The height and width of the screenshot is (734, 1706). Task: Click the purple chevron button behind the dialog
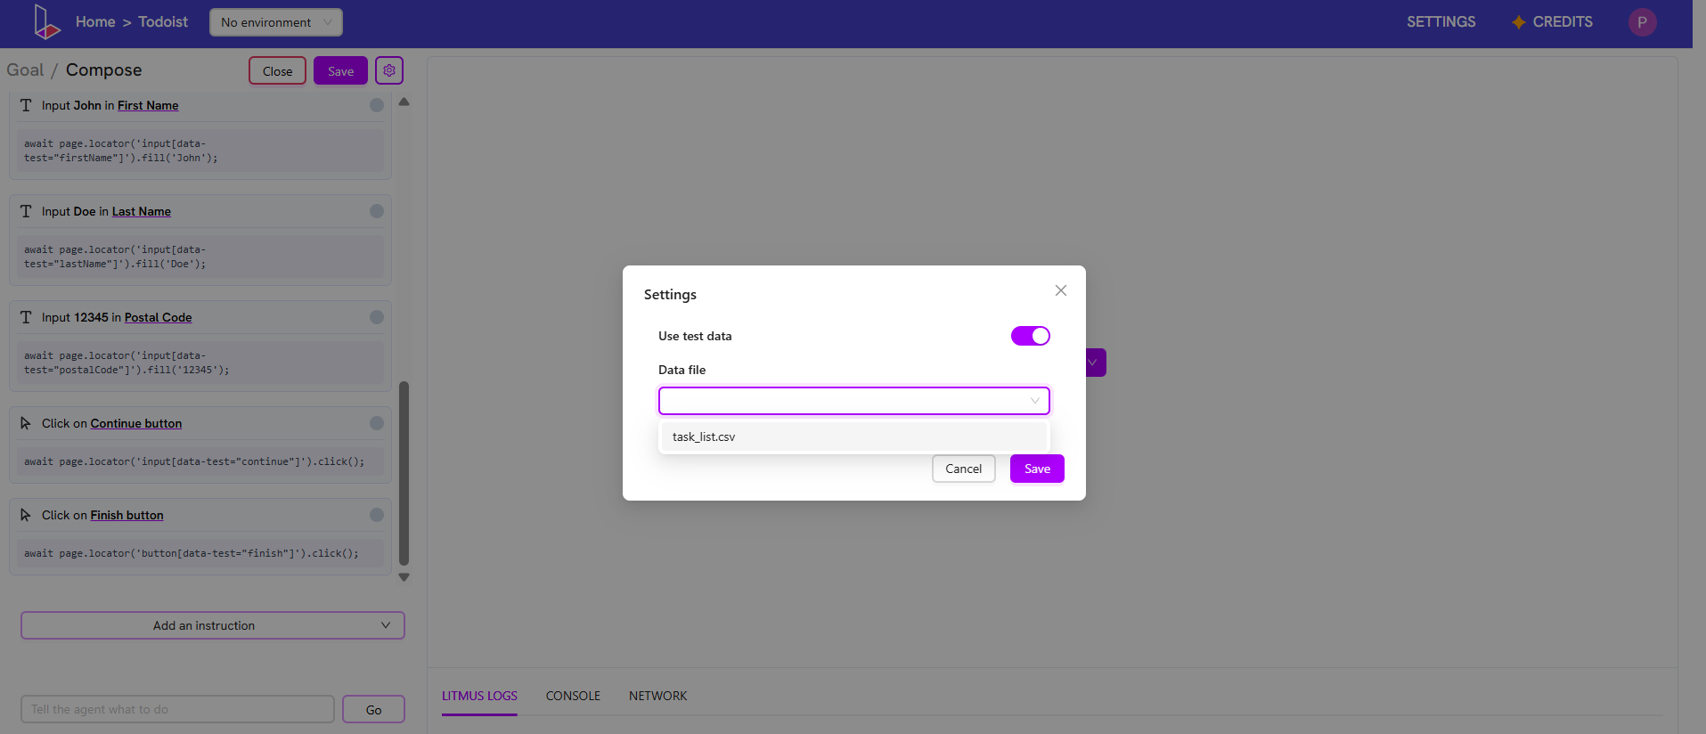click(x=1095, y=363)
